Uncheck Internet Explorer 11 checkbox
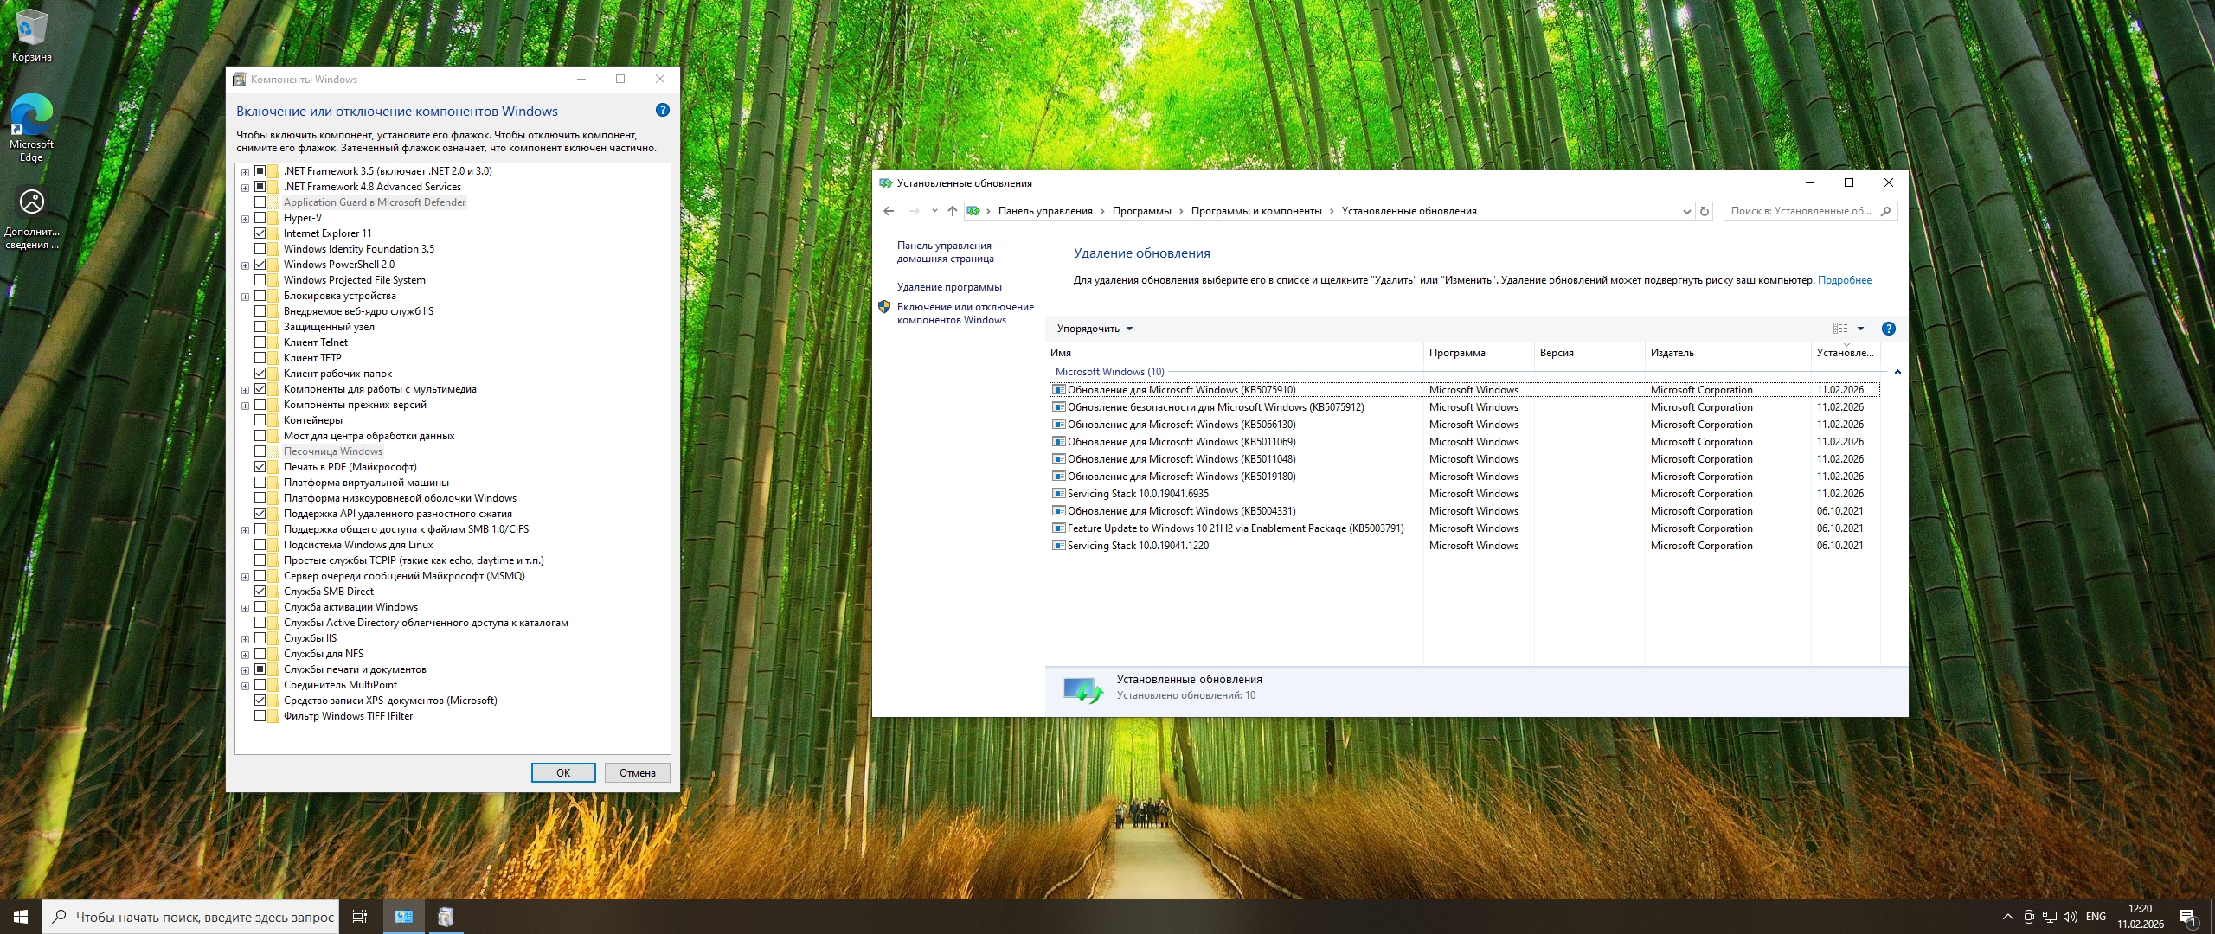This screenshot has height=934, width=2215. coord(260,233)
